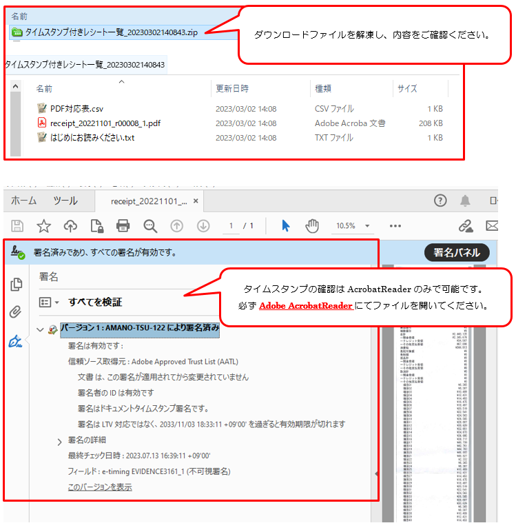516x532 pixels.
Task: Click zoom percentage 10.5% field
Action: coord(346,226)
